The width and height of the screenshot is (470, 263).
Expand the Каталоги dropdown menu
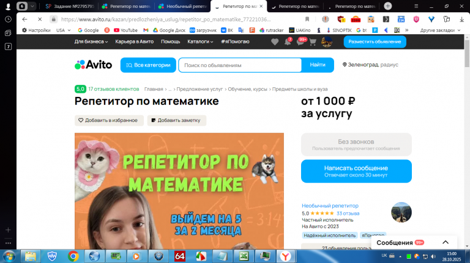200,41
